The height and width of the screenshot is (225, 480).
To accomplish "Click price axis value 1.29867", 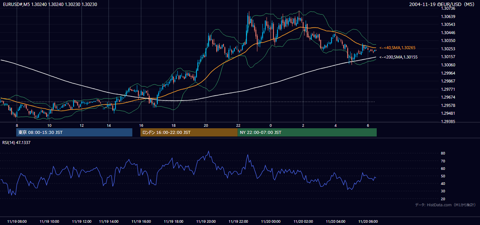I will tap(448, 81).
